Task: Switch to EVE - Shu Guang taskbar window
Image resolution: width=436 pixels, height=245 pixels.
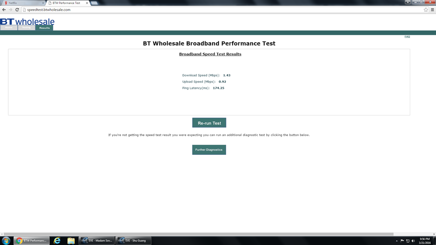Action: coord(133,241)
